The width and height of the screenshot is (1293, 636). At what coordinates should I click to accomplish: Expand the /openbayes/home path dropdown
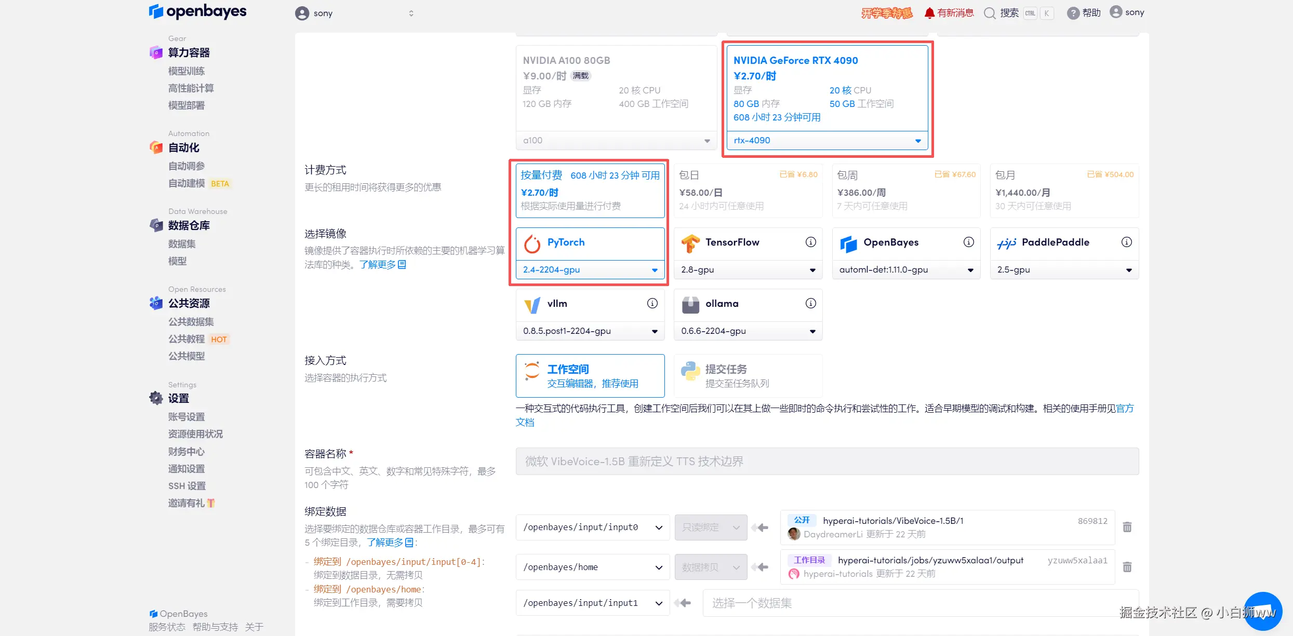592,567
